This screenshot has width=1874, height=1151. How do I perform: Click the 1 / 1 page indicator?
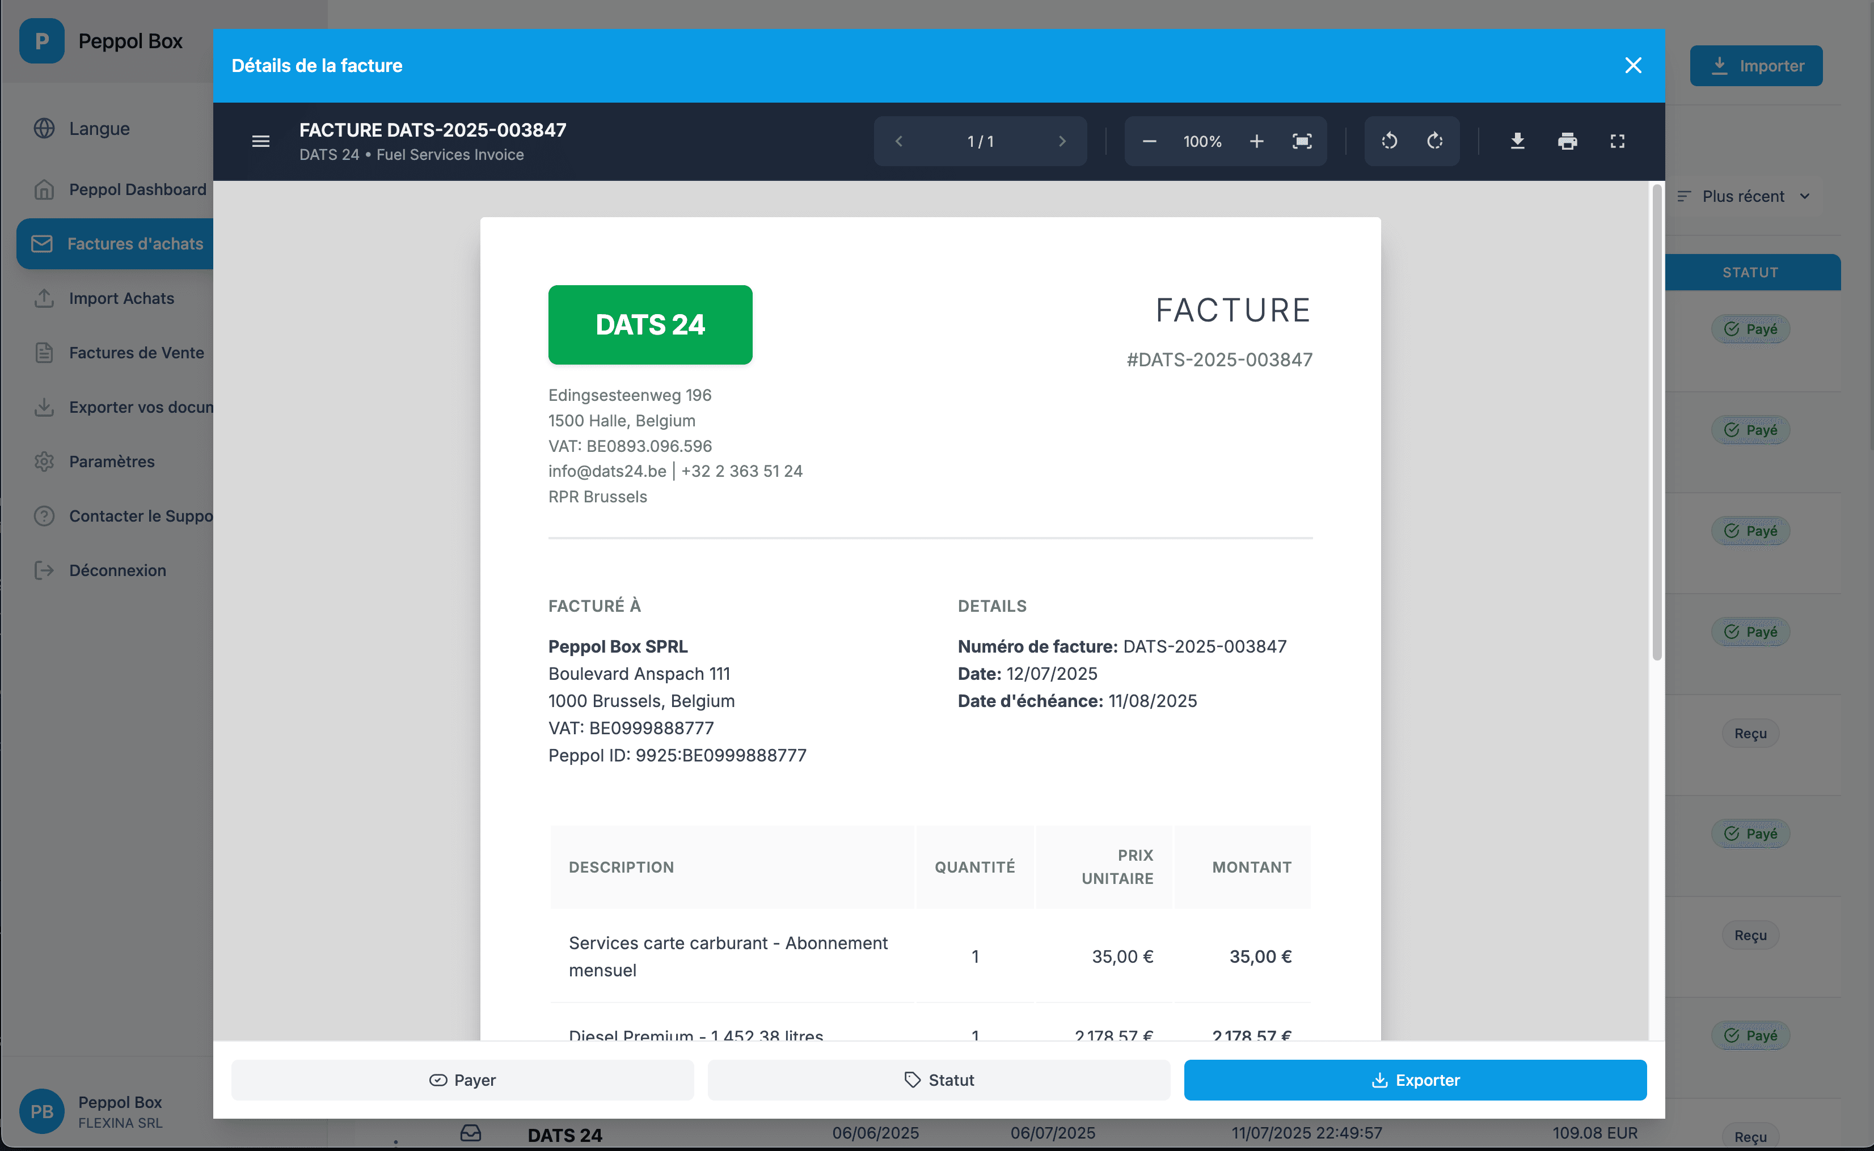pyautogui.click(x=980, y=142)
